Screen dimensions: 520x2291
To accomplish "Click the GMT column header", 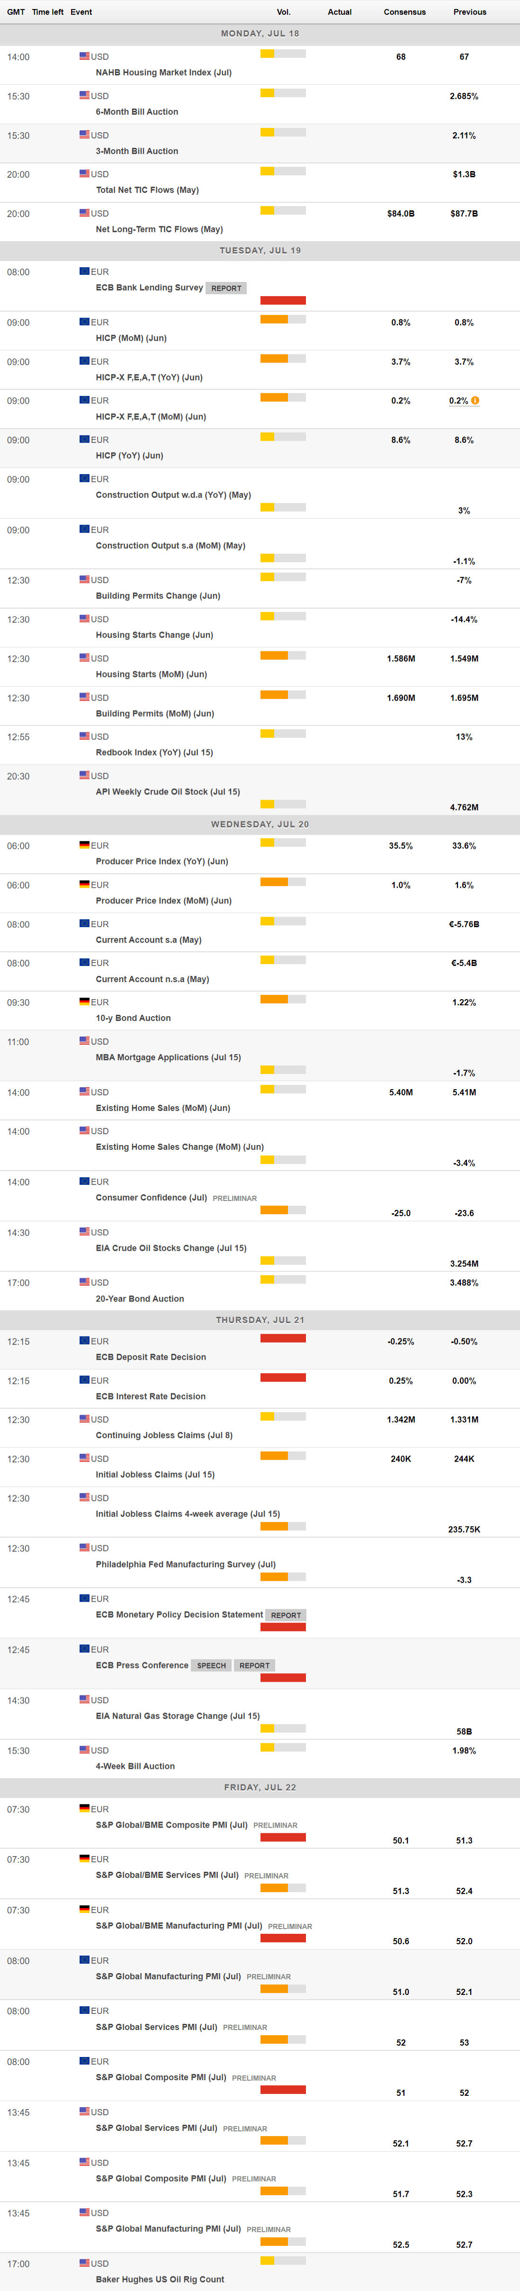I will tap(16, 12).
